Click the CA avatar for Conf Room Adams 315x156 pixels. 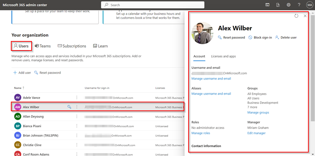point(18,154)
